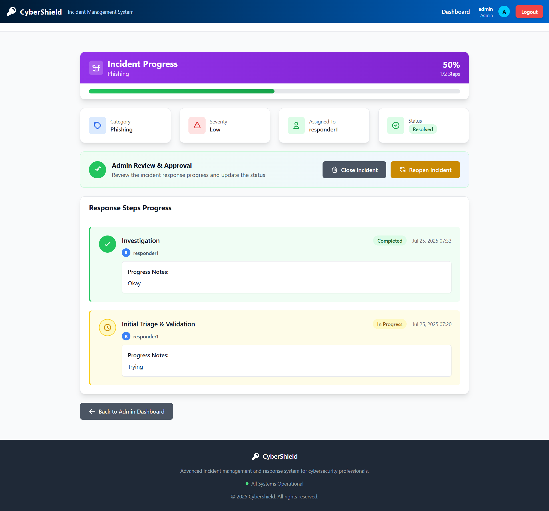Click the green incident progress bar

[x=182, y=91]
